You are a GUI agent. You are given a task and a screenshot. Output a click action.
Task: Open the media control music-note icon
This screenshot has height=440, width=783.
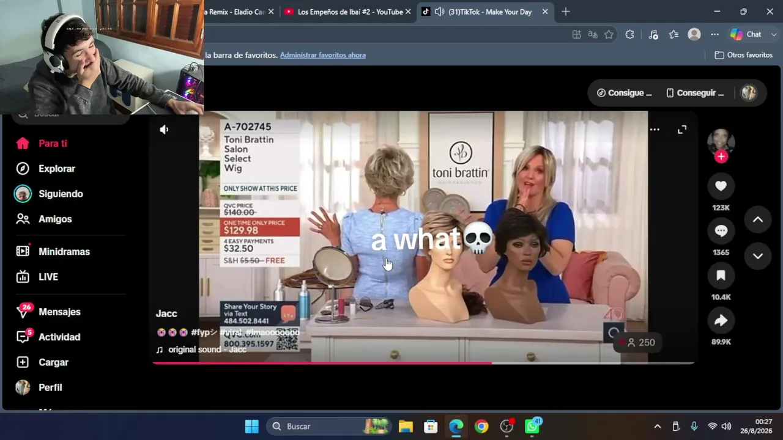tap(653, 35)
